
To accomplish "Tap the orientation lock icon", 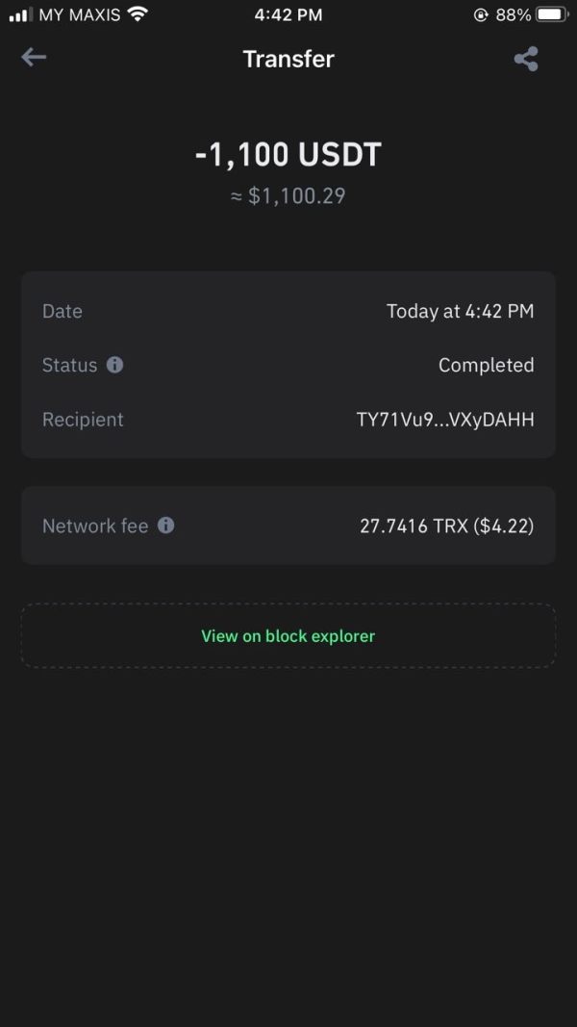I will pyautogui.click(x=481, y=14).
